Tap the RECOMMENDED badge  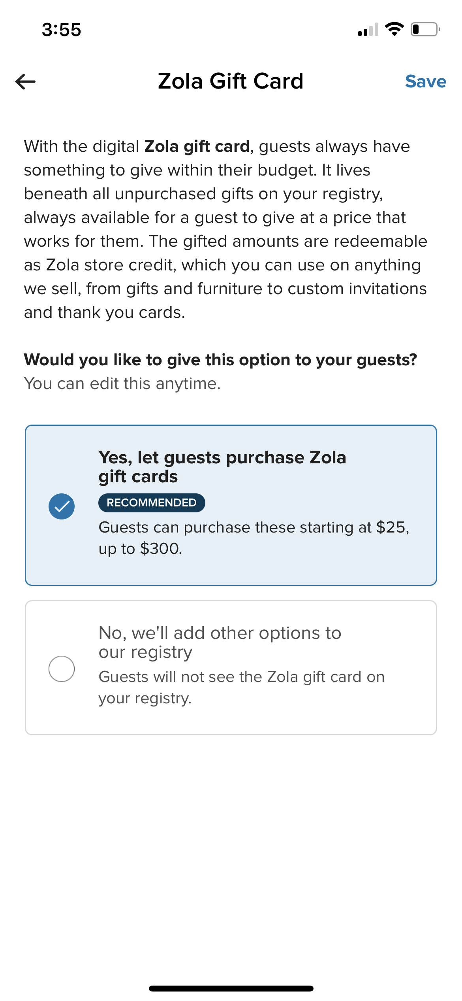(152, 503)
